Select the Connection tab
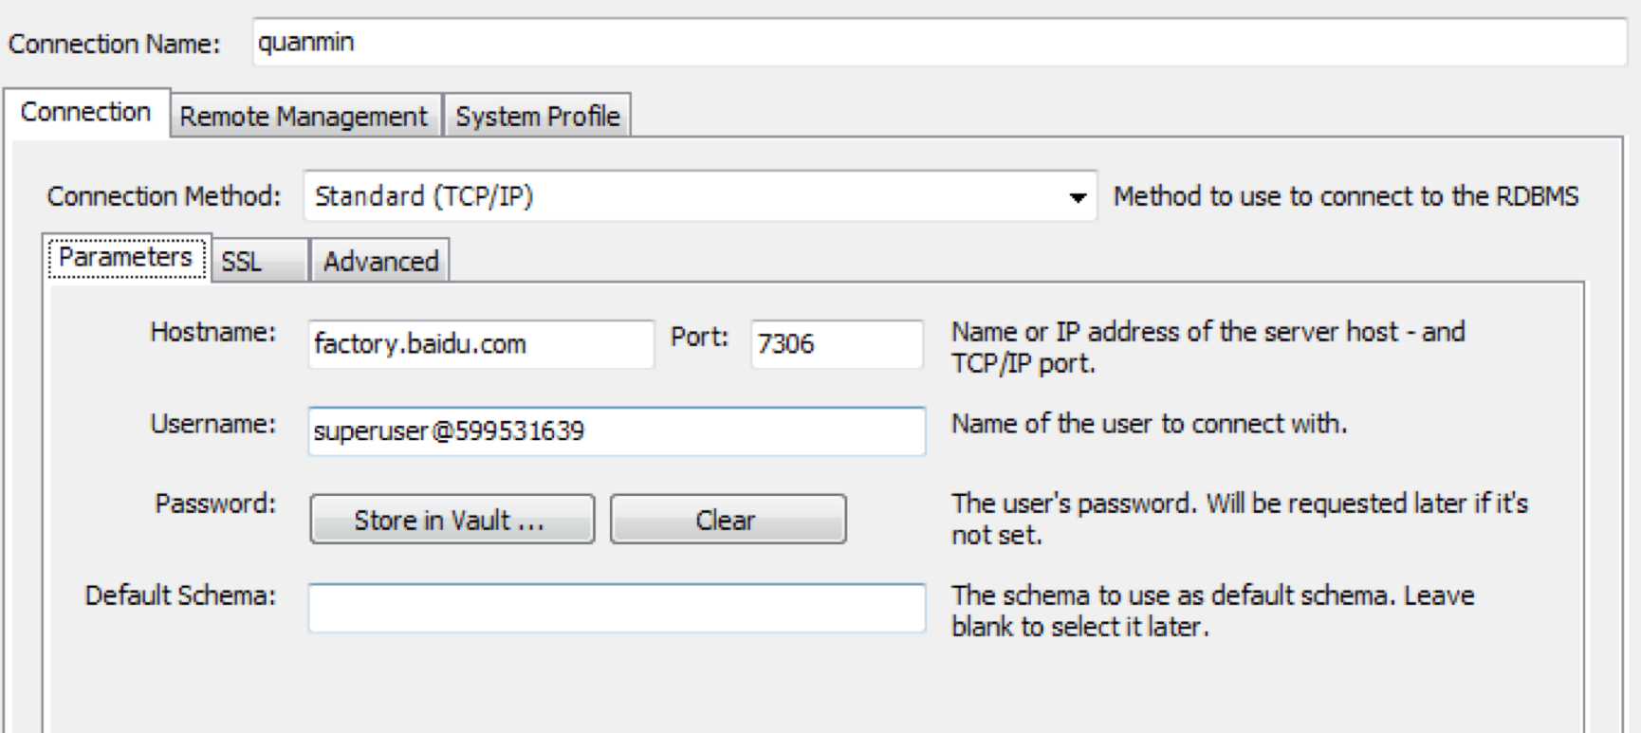The image size is (1641, 733). (x=86, y=112)
